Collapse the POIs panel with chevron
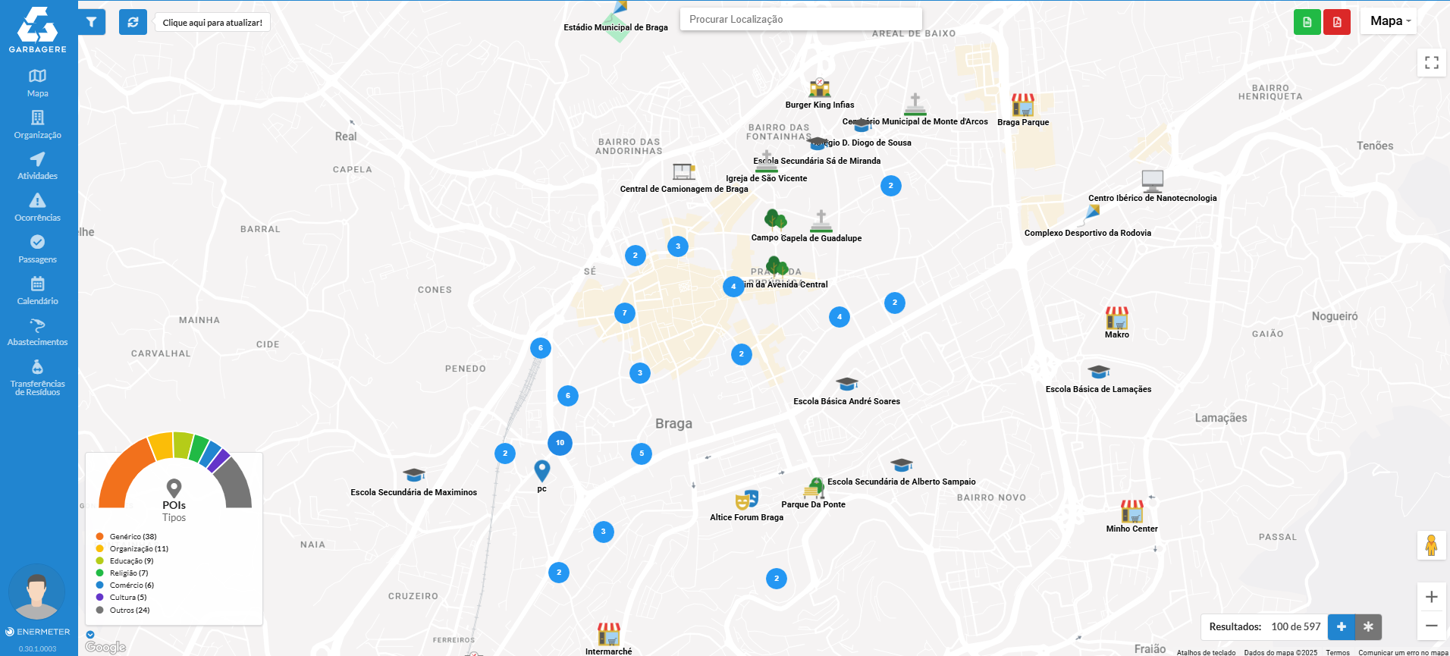The height and width of the screenshot is (656, 1450). coord(90,635)
